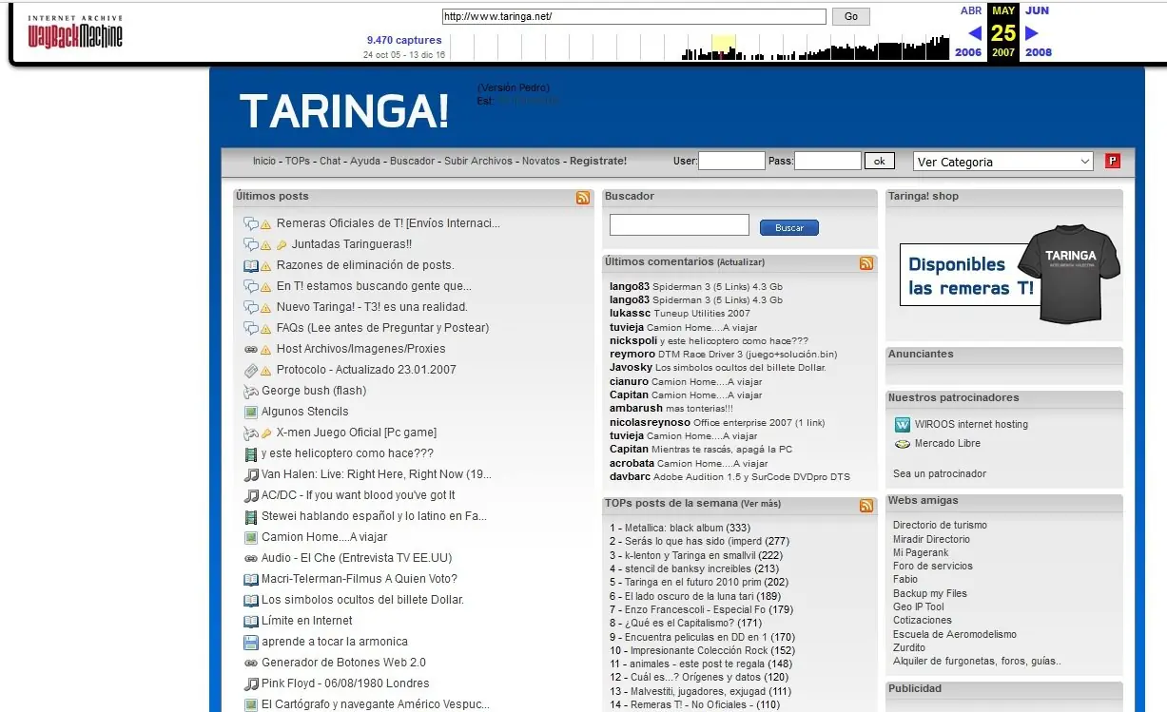Screen dimensions: 1167x712
Task: Click the highlighted Wayback capture timeline bar
Action: [x=723, y=48]
